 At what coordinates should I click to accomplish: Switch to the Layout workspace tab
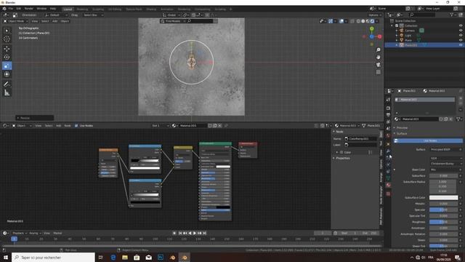coord(68,9)
